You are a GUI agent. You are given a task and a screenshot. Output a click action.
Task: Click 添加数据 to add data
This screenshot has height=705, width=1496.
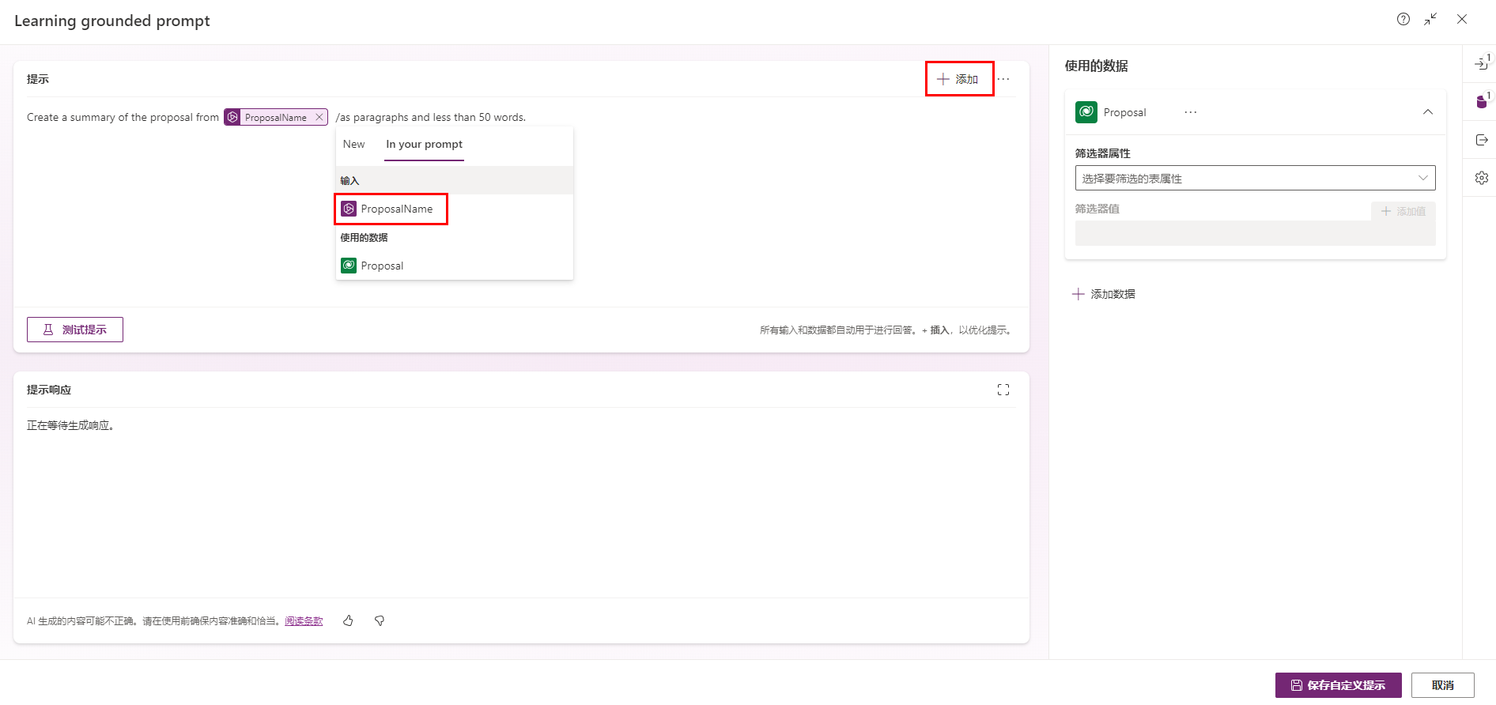tap(1104, 294)
